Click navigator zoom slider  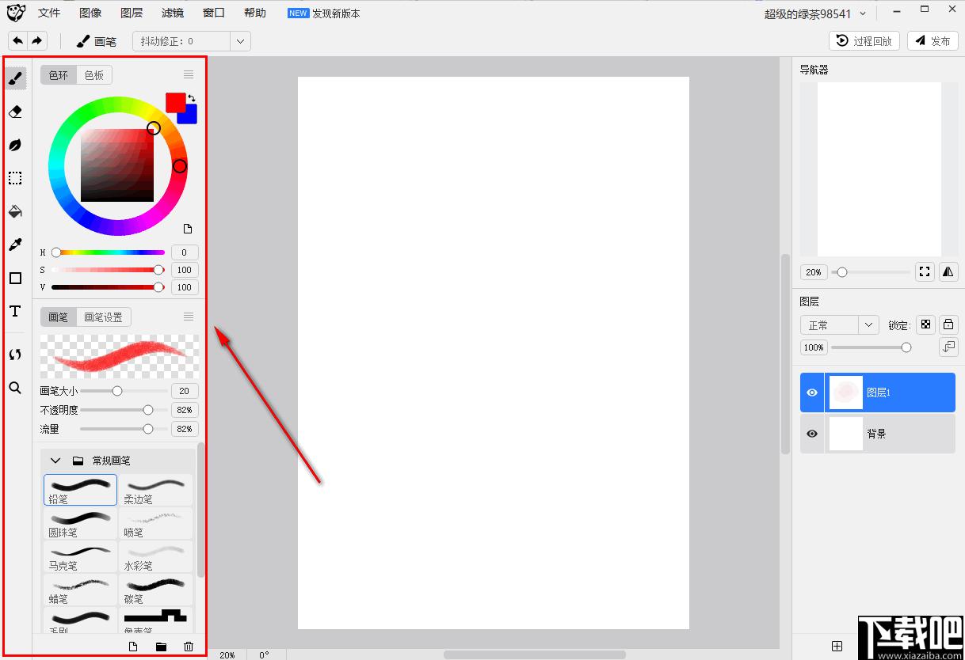871,272
